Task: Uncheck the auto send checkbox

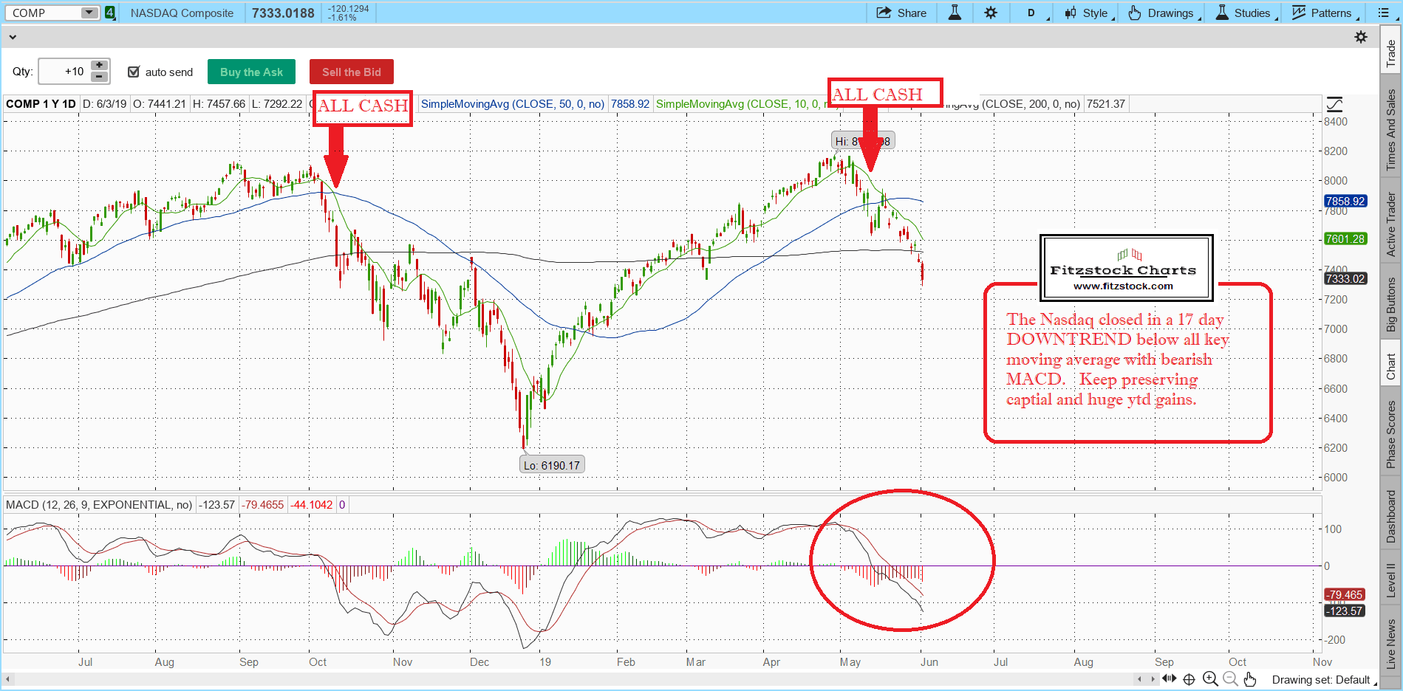Action: 134,72
